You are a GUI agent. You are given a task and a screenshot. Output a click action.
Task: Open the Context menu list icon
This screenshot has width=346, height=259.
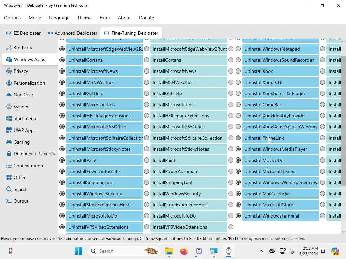9,166
